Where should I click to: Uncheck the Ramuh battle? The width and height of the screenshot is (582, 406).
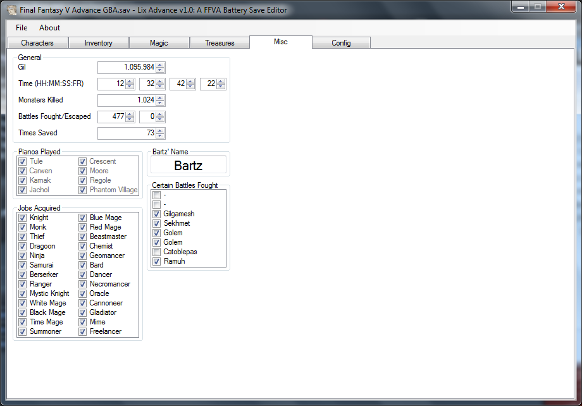(x=157, y=261)
